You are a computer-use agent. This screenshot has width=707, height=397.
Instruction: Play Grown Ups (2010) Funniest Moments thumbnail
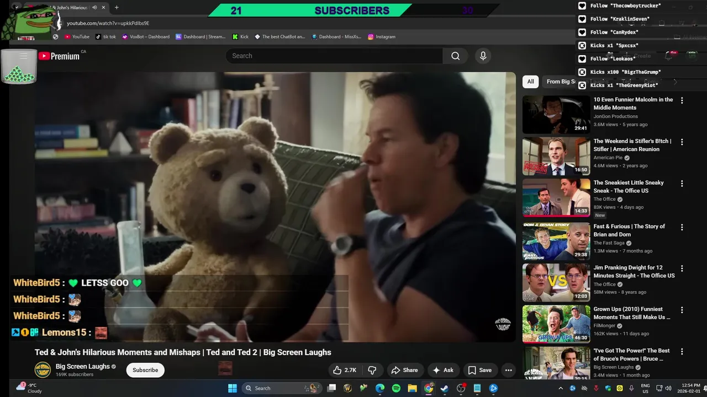coord(556,324)
